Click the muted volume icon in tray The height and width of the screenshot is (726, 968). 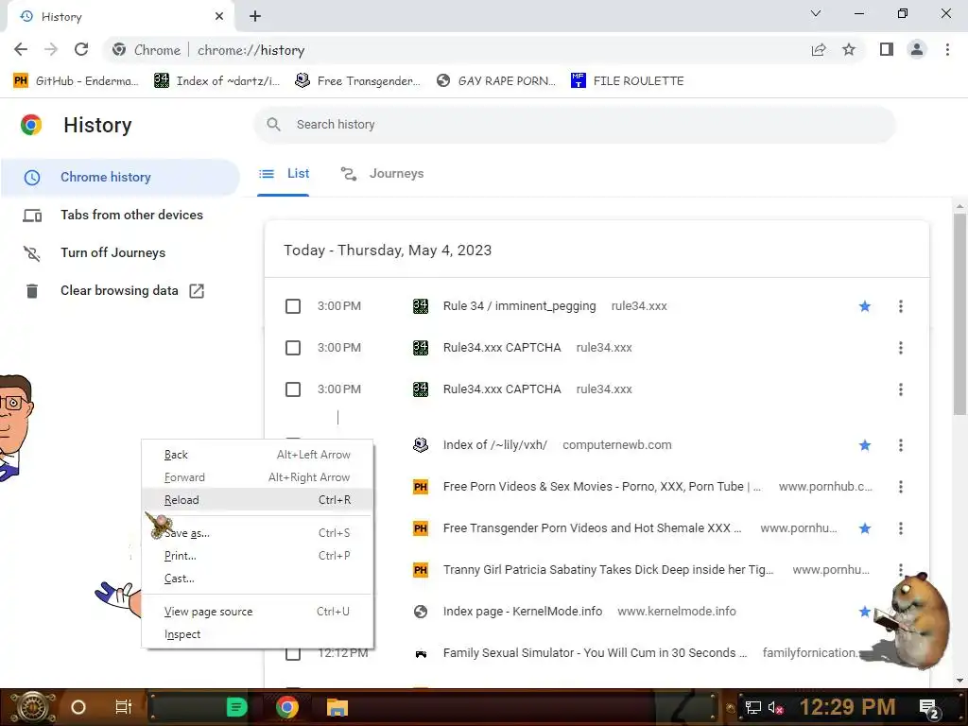click(x=775, y=707)
